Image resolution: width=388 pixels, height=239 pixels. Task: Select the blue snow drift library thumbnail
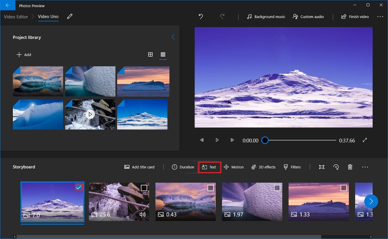38,114
